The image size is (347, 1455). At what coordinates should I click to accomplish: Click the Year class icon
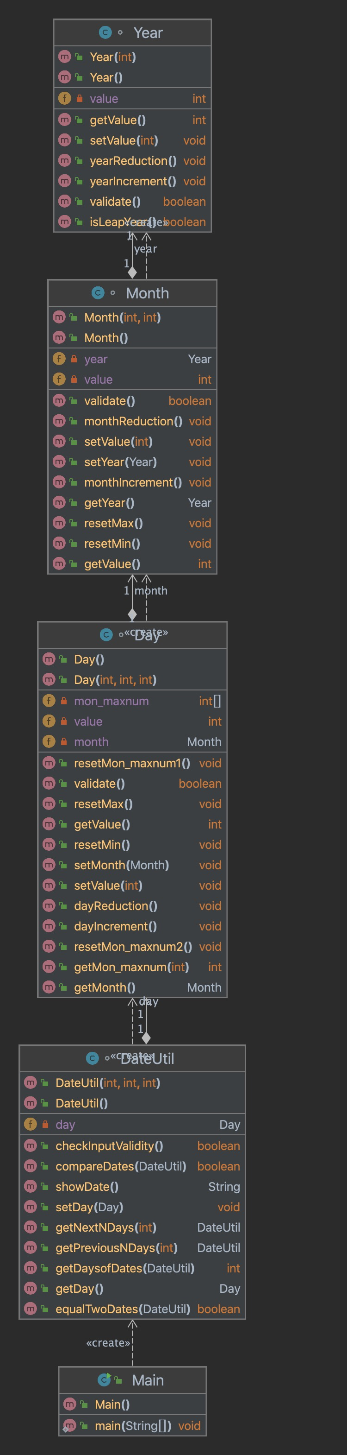tap(105, 33)
